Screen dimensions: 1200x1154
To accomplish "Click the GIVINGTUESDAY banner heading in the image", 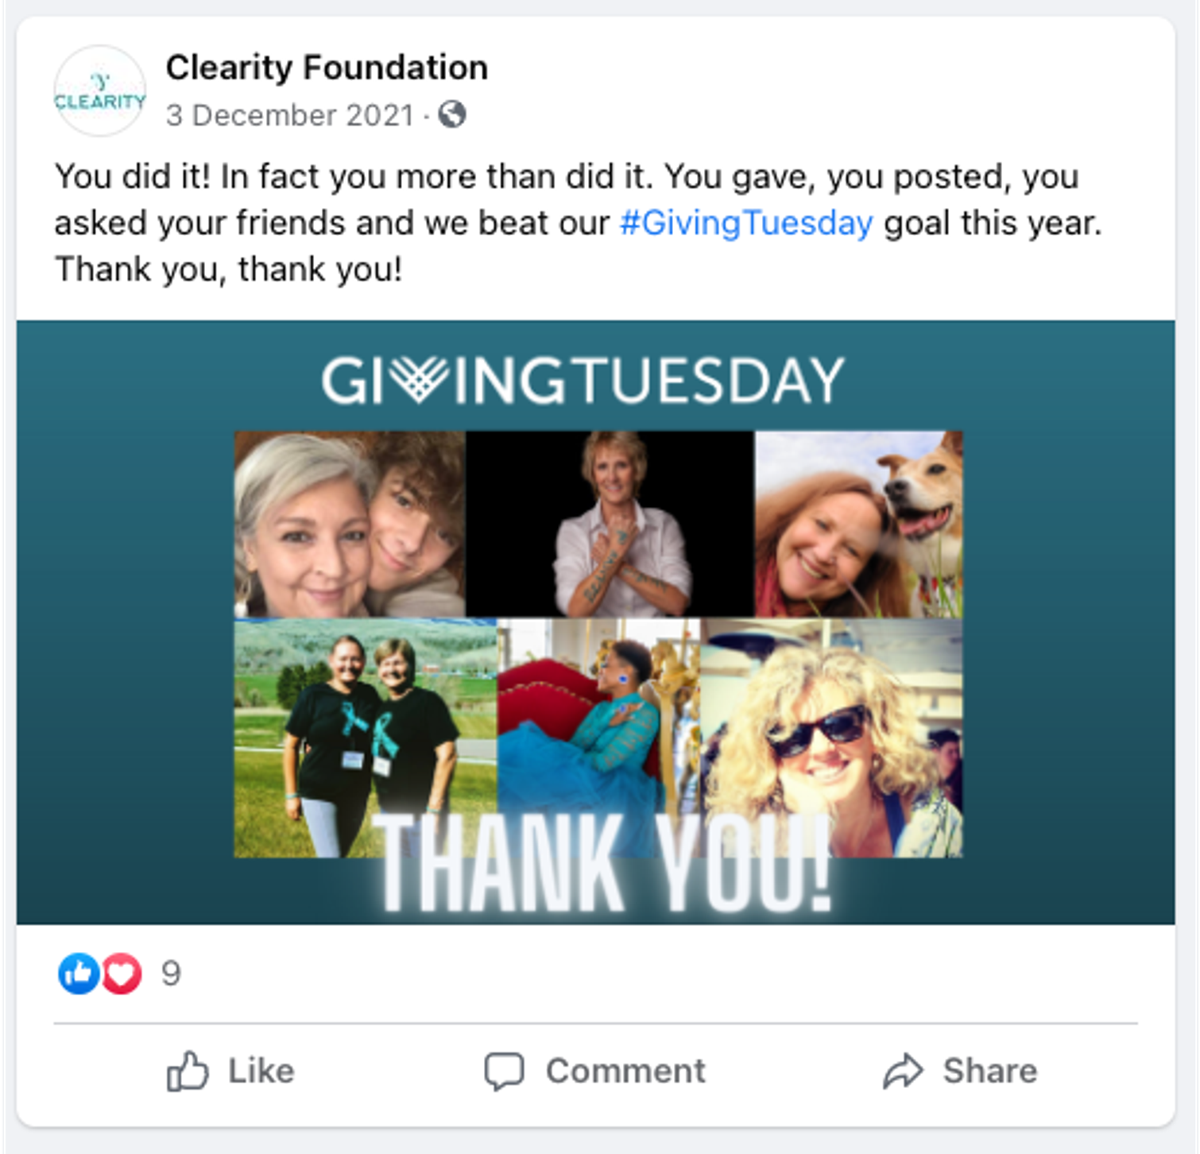I will [x=583, y=381].
